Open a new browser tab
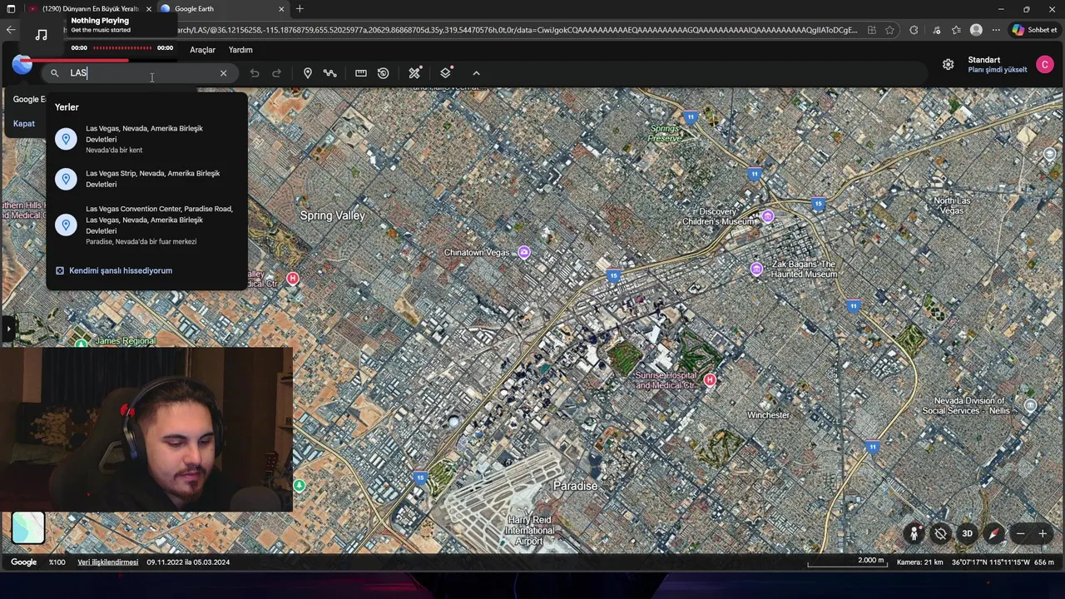1065x599 pixels. (300, 8)
